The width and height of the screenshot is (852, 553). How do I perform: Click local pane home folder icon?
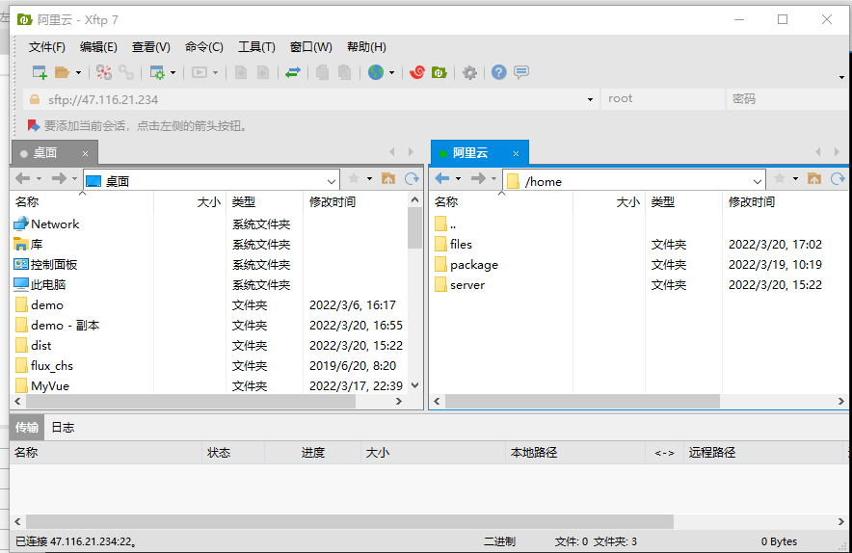pyautogui.click(x=388, y=178)
